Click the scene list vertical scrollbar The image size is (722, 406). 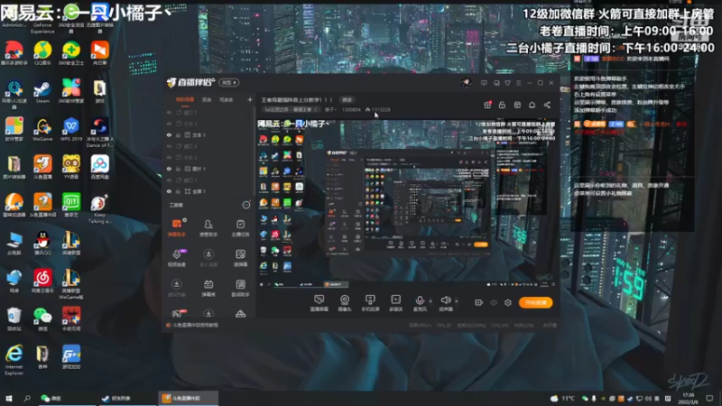[254, 152]
